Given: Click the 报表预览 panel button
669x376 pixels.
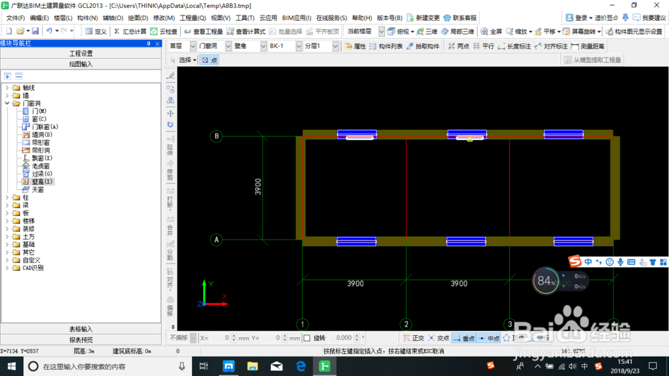Looking at the screenshot, I should 81,340.
